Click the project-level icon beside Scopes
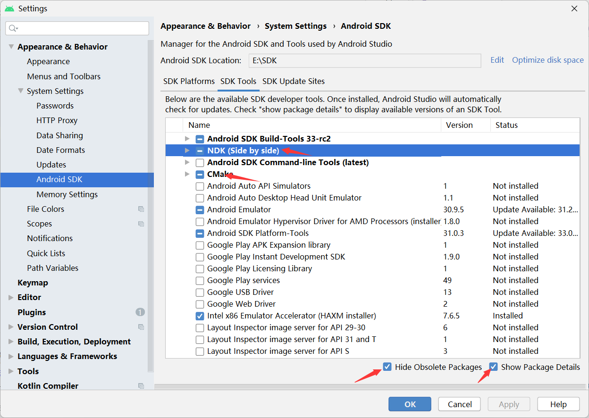Viewport: 589px width, 418px height. 141,224
